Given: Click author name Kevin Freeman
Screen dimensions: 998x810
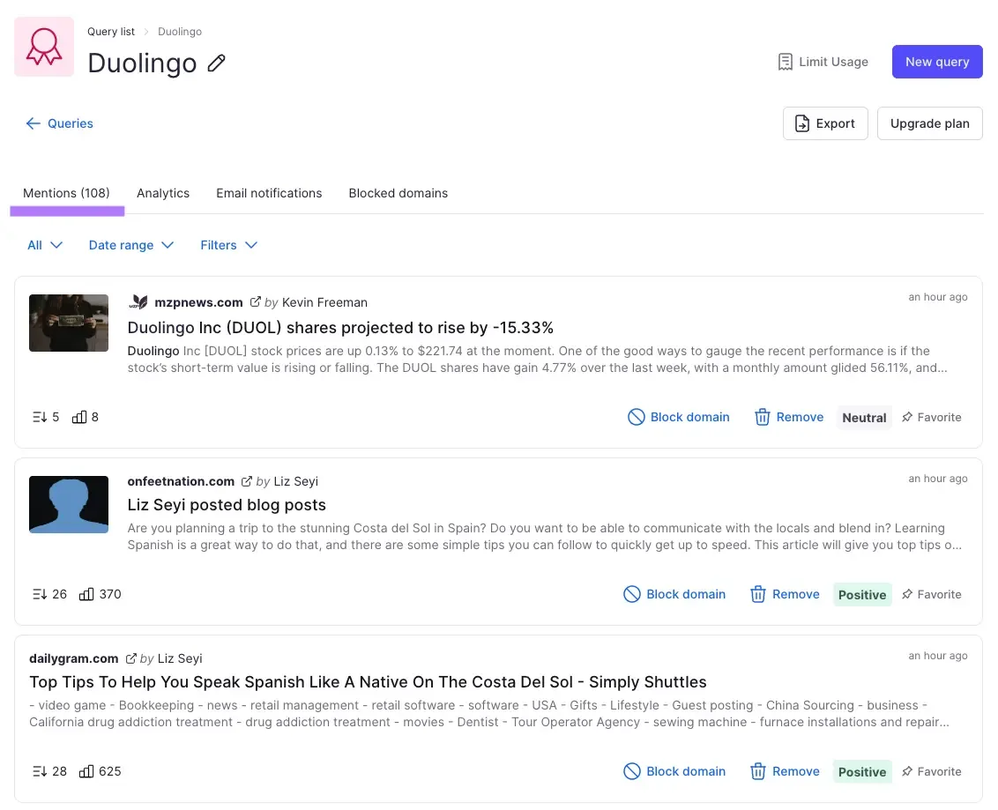Looking at the screenshot, I should (324, 302).
